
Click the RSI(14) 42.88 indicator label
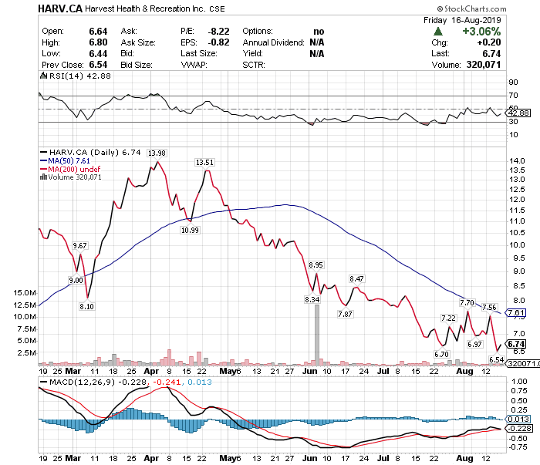tap(76, 76)
